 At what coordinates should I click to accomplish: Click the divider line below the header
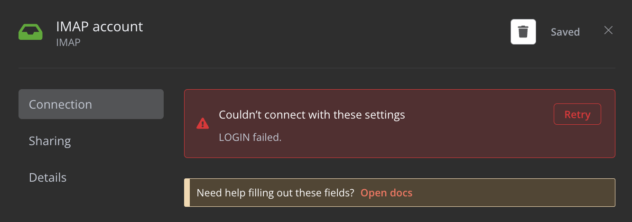pos(316,68)
